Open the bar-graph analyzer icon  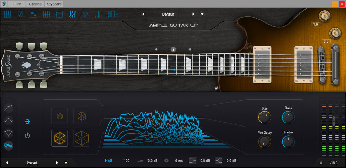click(98, 14)
